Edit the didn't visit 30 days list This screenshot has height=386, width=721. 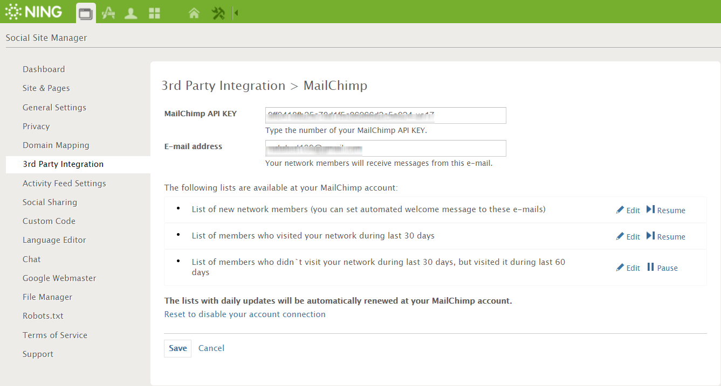tap(628, 268)
